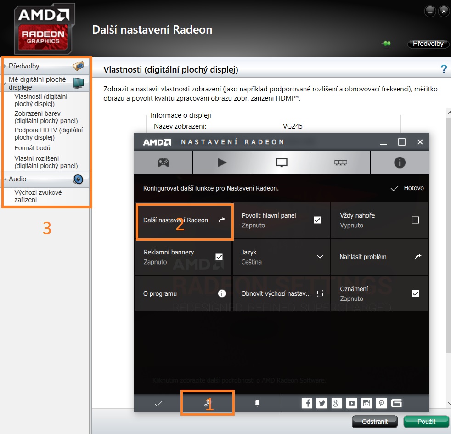The image size is (451, 434).
Task: Click the flat display monitor icon in sidebar
Action: (78, 83)
